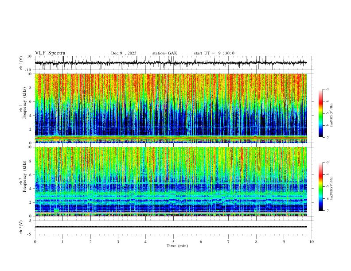Click the "-7" label on the upper colorbar
The image size is (351, 271).
pyautogui.click(x=327, y=137)
